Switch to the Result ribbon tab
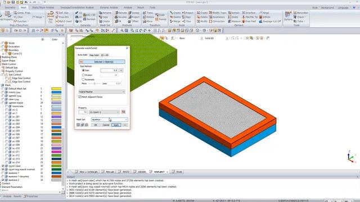Viewport: 360px width, 202px height. (140, 7)
